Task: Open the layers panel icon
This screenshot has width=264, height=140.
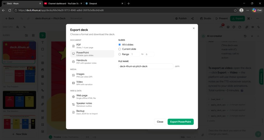Action: pos(228,27)
